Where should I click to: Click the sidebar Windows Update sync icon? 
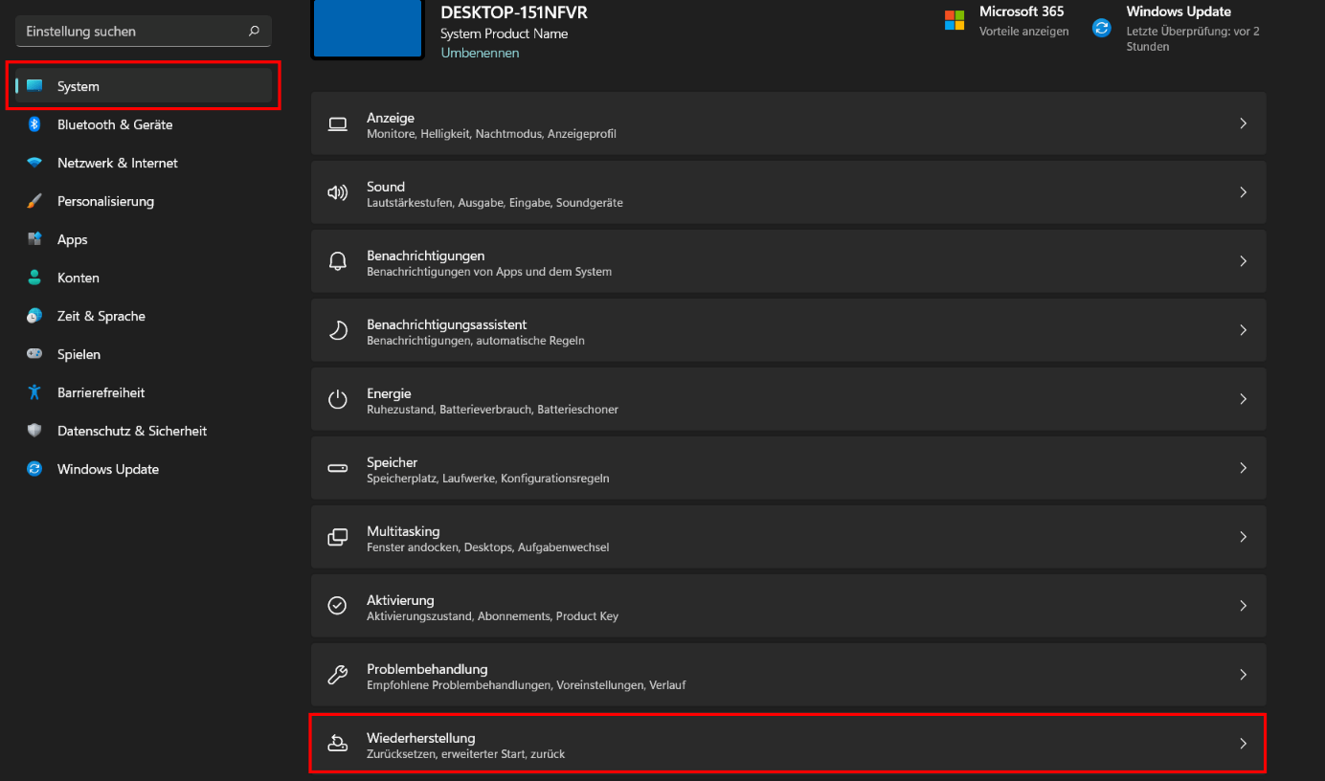(x=34, y=469)
